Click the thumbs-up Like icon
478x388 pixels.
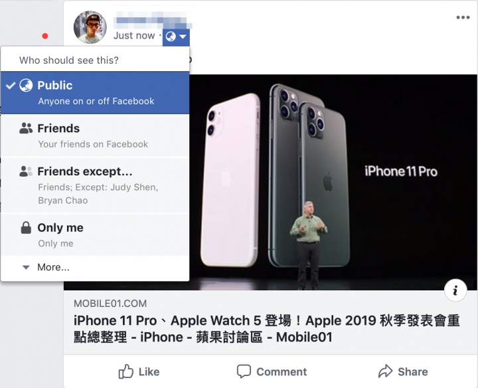point(126,371)
